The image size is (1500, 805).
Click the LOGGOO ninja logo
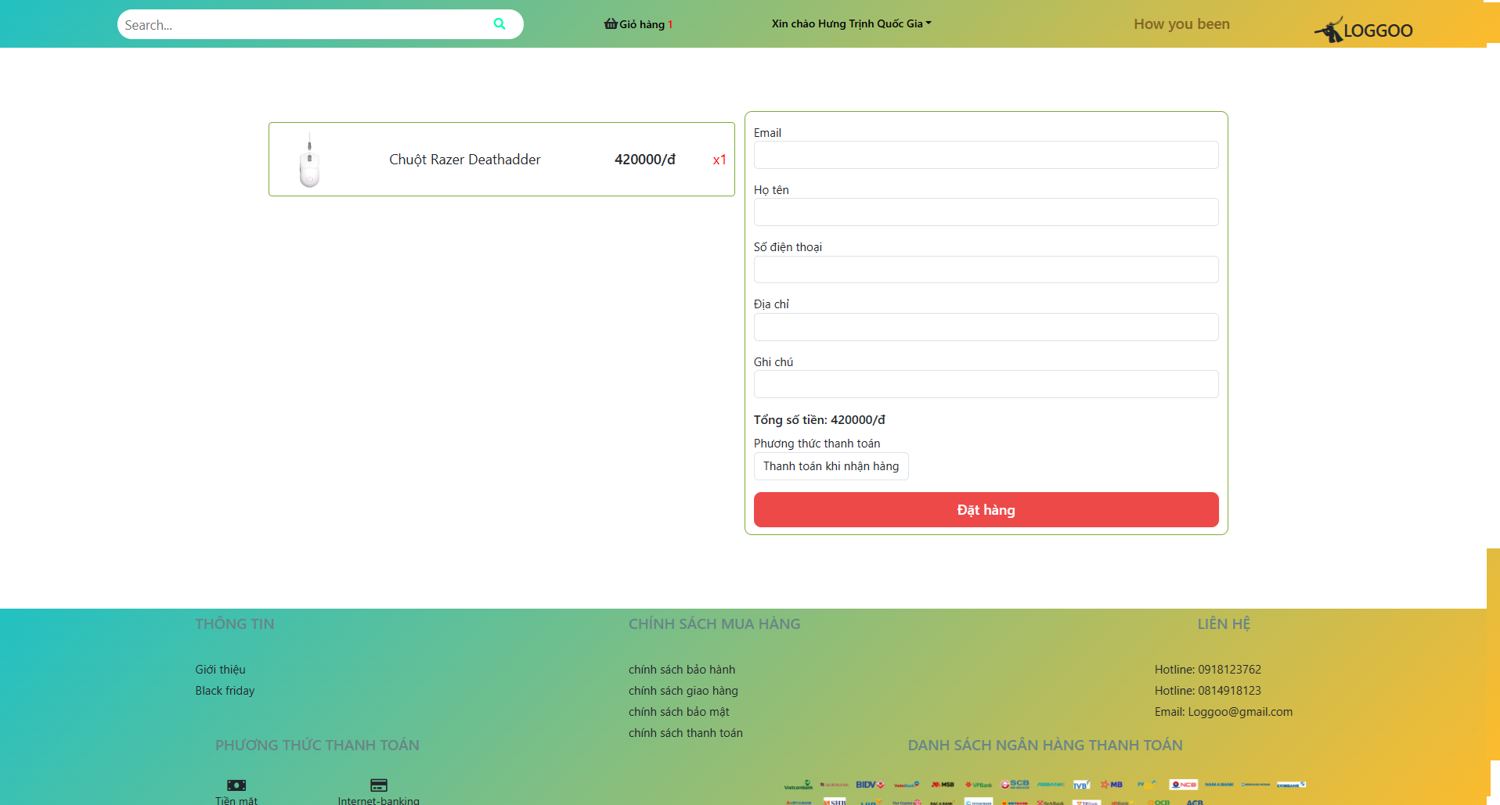1363,31
